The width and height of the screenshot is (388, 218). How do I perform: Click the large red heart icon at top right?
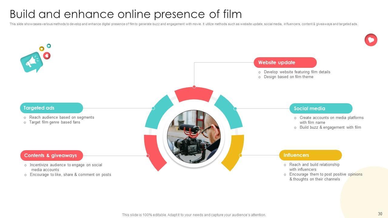coord(371,40)
